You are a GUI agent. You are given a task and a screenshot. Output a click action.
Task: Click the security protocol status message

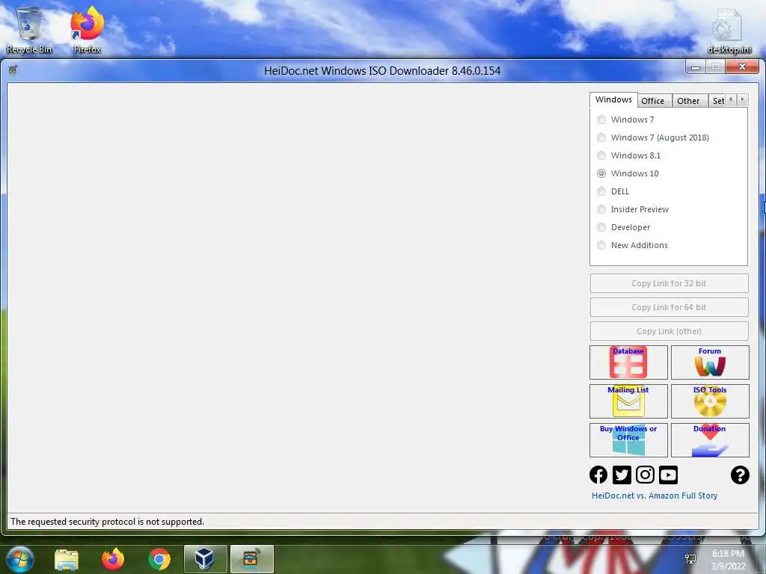point(108,521)
